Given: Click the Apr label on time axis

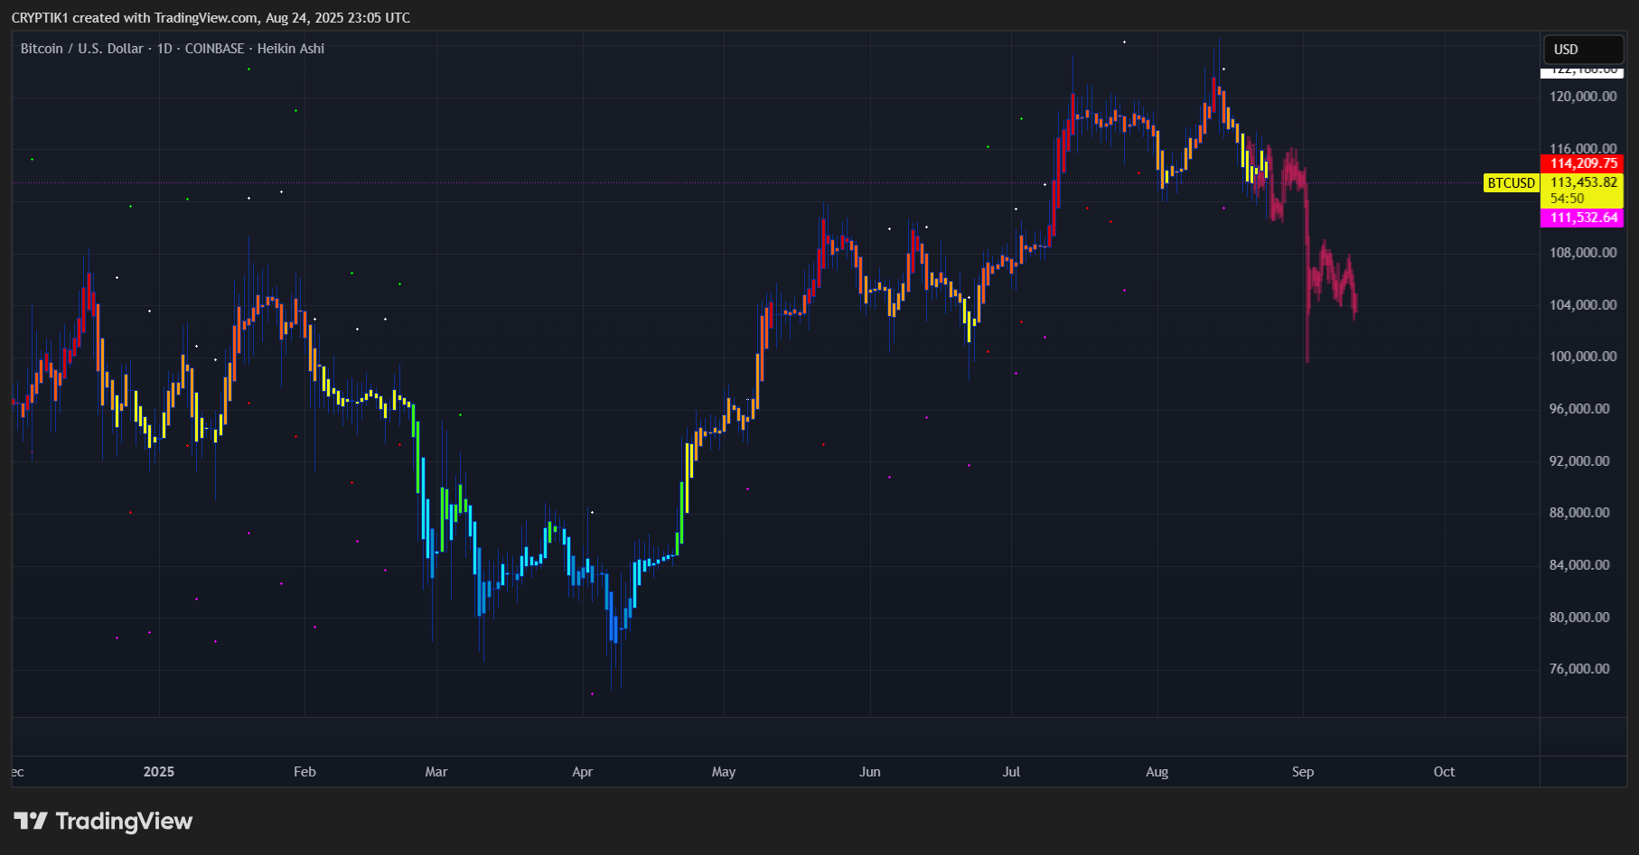Looking at the screenshot, I should [x=583, y=772].
